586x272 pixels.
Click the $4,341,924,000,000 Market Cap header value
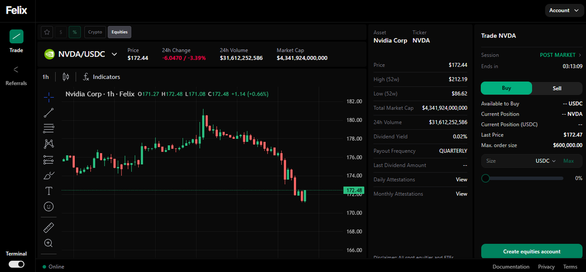click(302, 58)
